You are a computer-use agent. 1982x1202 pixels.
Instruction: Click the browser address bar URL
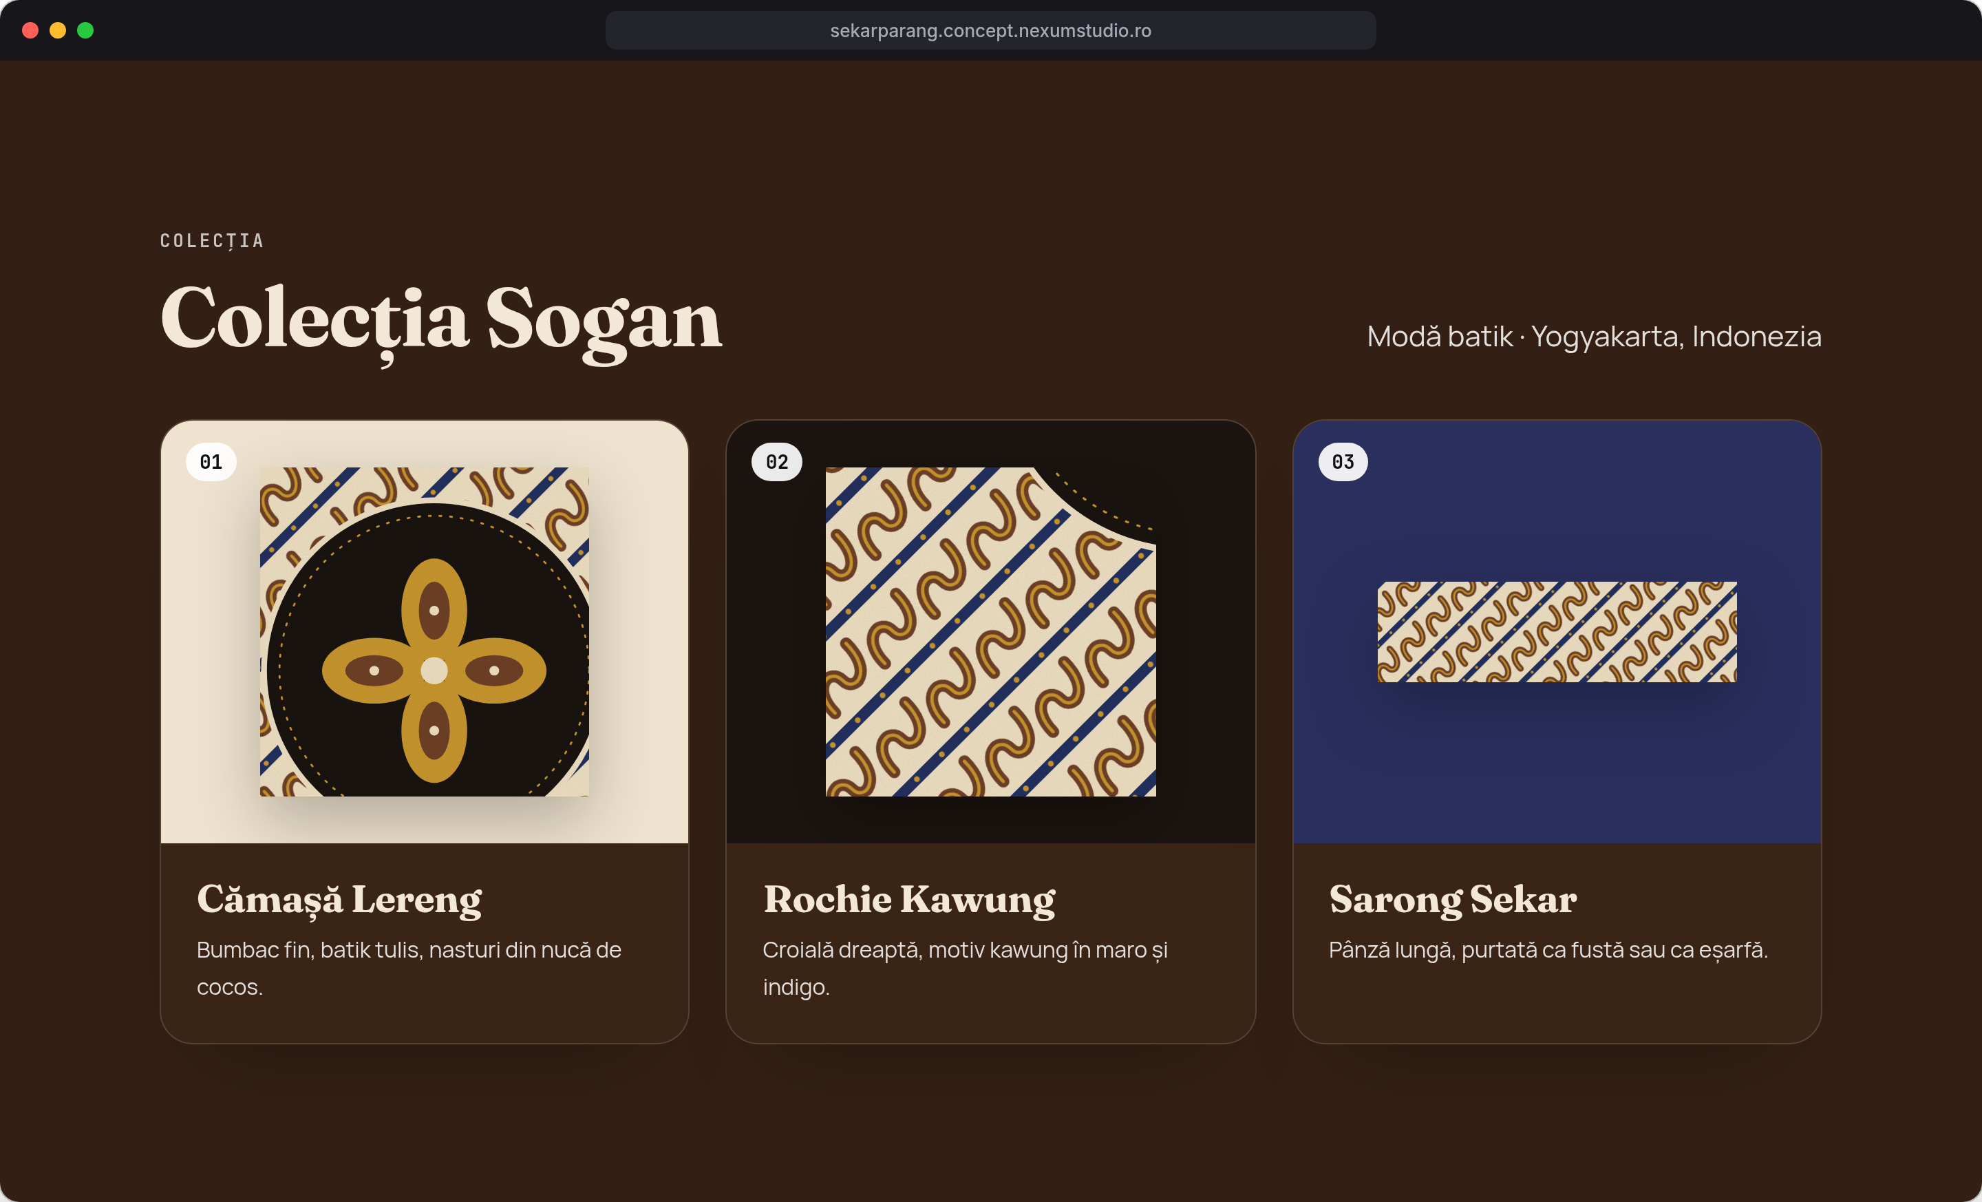[x=990, y=30]
